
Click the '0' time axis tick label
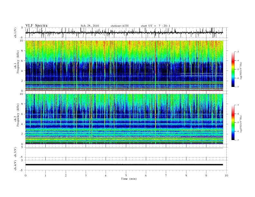(25, 175)
